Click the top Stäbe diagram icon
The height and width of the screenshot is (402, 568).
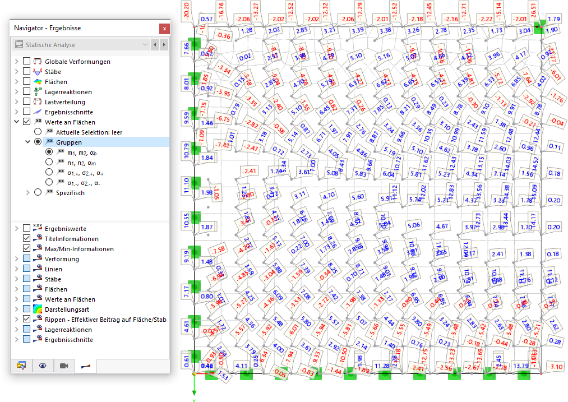38,71
